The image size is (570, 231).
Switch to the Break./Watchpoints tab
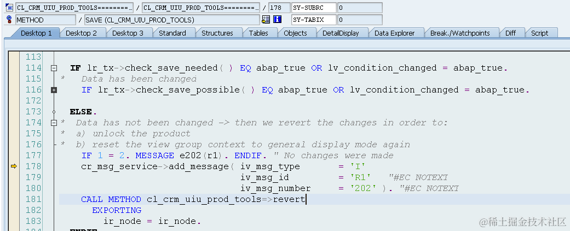[x=460, y=33]
